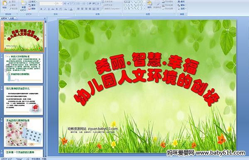249x160 pixels.
Task: Click the Distributed alignment icon
Action: click(x=94, y=9)
